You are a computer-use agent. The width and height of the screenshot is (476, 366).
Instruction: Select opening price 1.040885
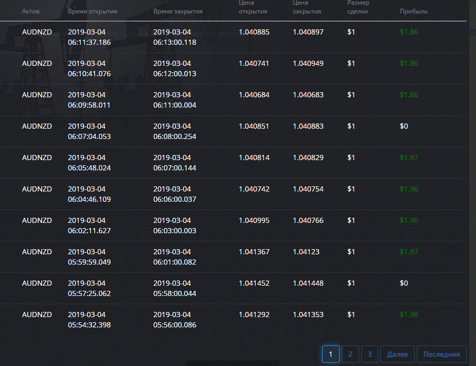pos(254,32)
